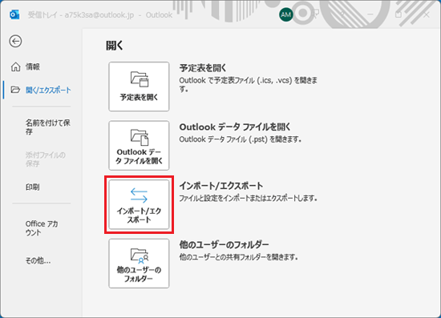This screenshot has height=318, width=441.
Task: Click 添付ファイルの保存 in the sidebar
Action: point(45,159)
